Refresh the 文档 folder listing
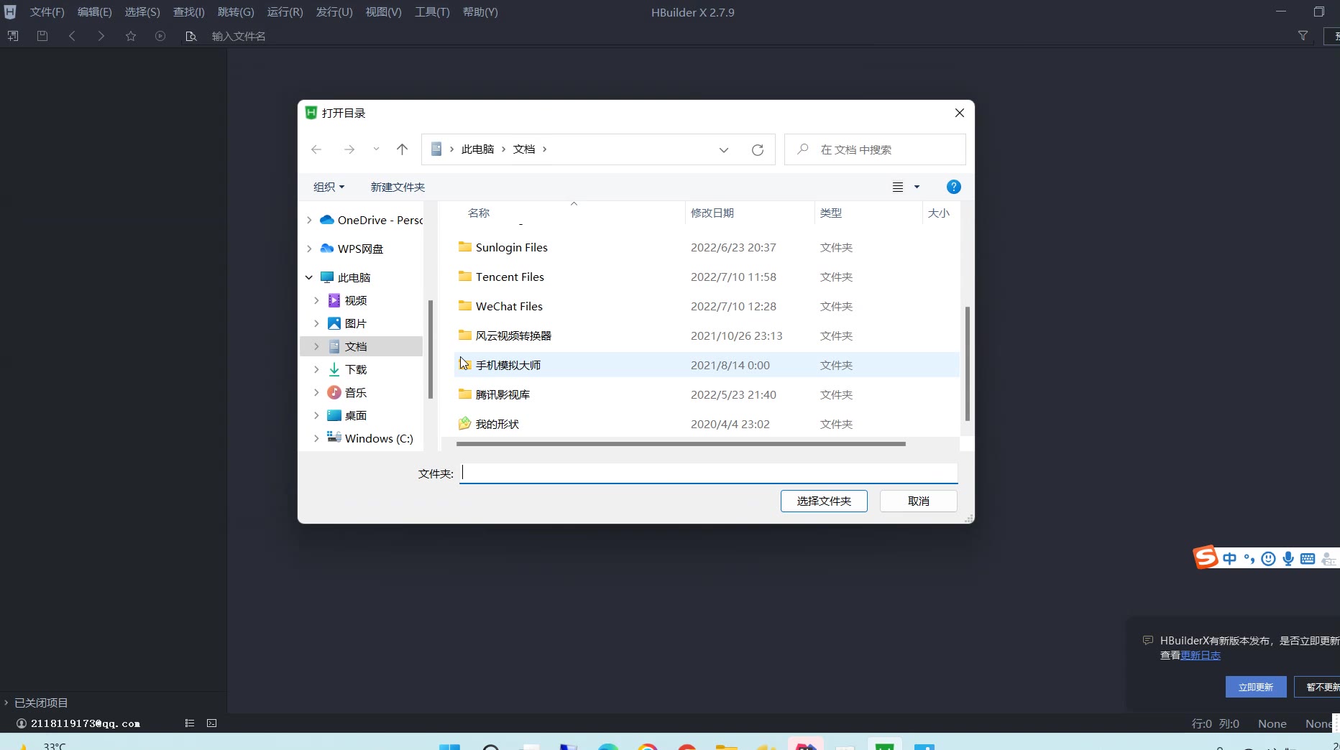This screenshot has width=1340, height=750. (x=758, y=149)
